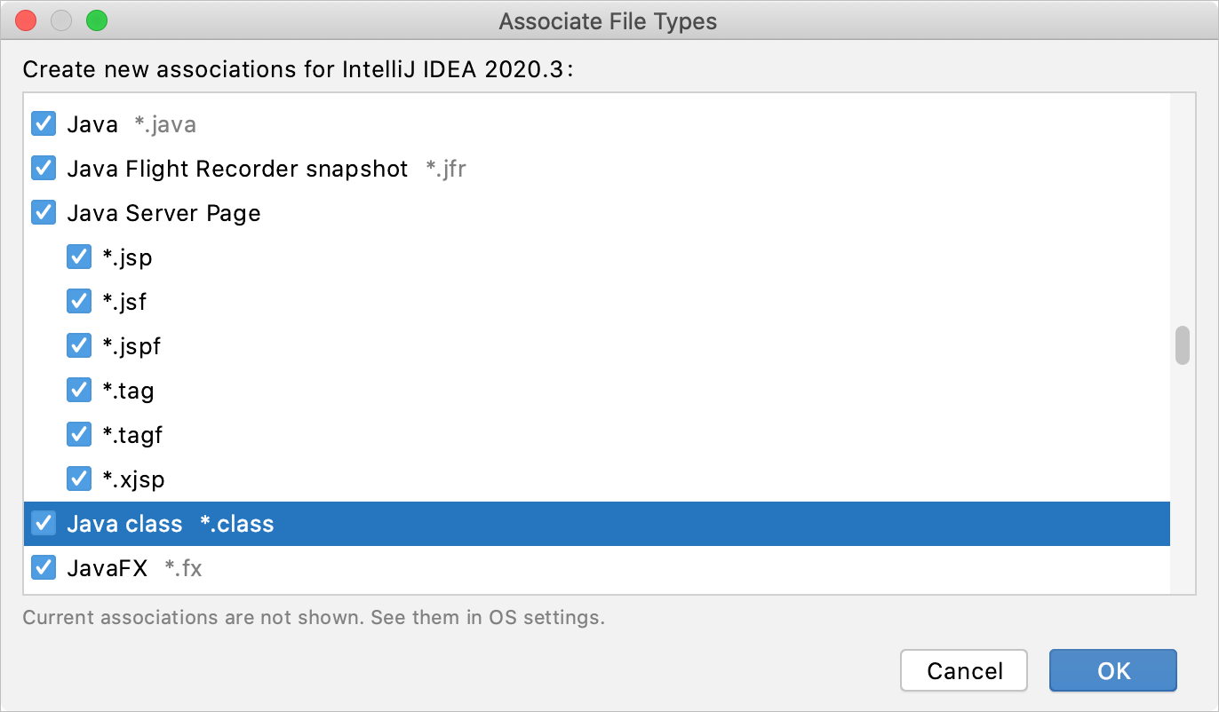Disable the *.jspf association checkbox
This screenshot has height=712, width=1219.
79,345
